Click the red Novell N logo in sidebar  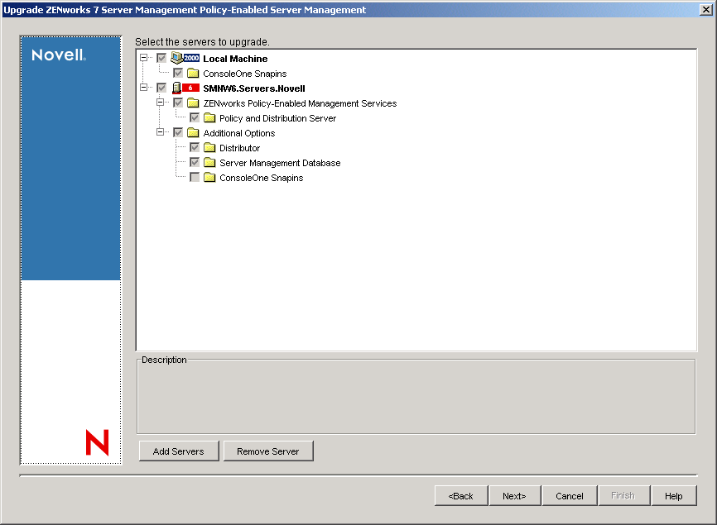coord(97,443)
